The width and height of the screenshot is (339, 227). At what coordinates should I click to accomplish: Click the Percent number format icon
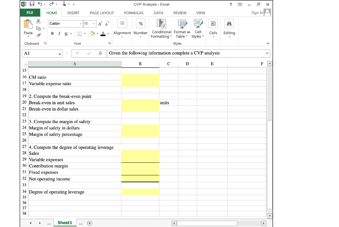140,24
